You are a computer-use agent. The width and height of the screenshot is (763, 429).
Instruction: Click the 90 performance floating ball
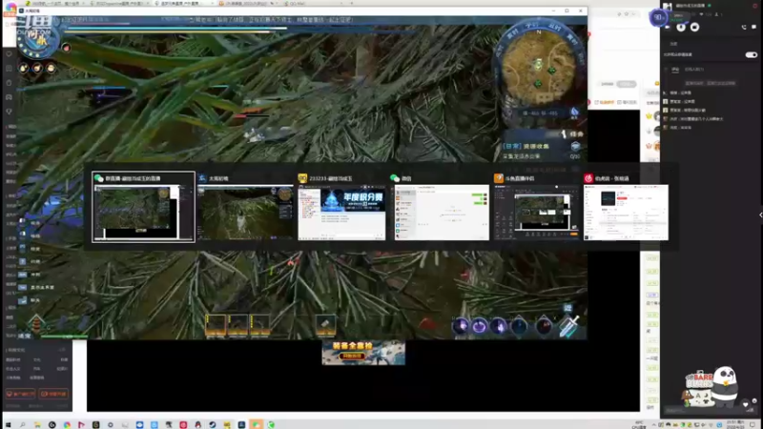(x=658, y=17)
